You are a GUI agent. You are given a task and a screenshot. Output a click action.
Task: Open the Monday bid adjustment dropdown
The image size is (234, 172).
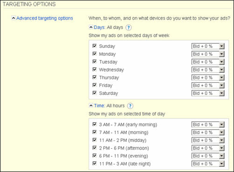click(x=208, y=54)
